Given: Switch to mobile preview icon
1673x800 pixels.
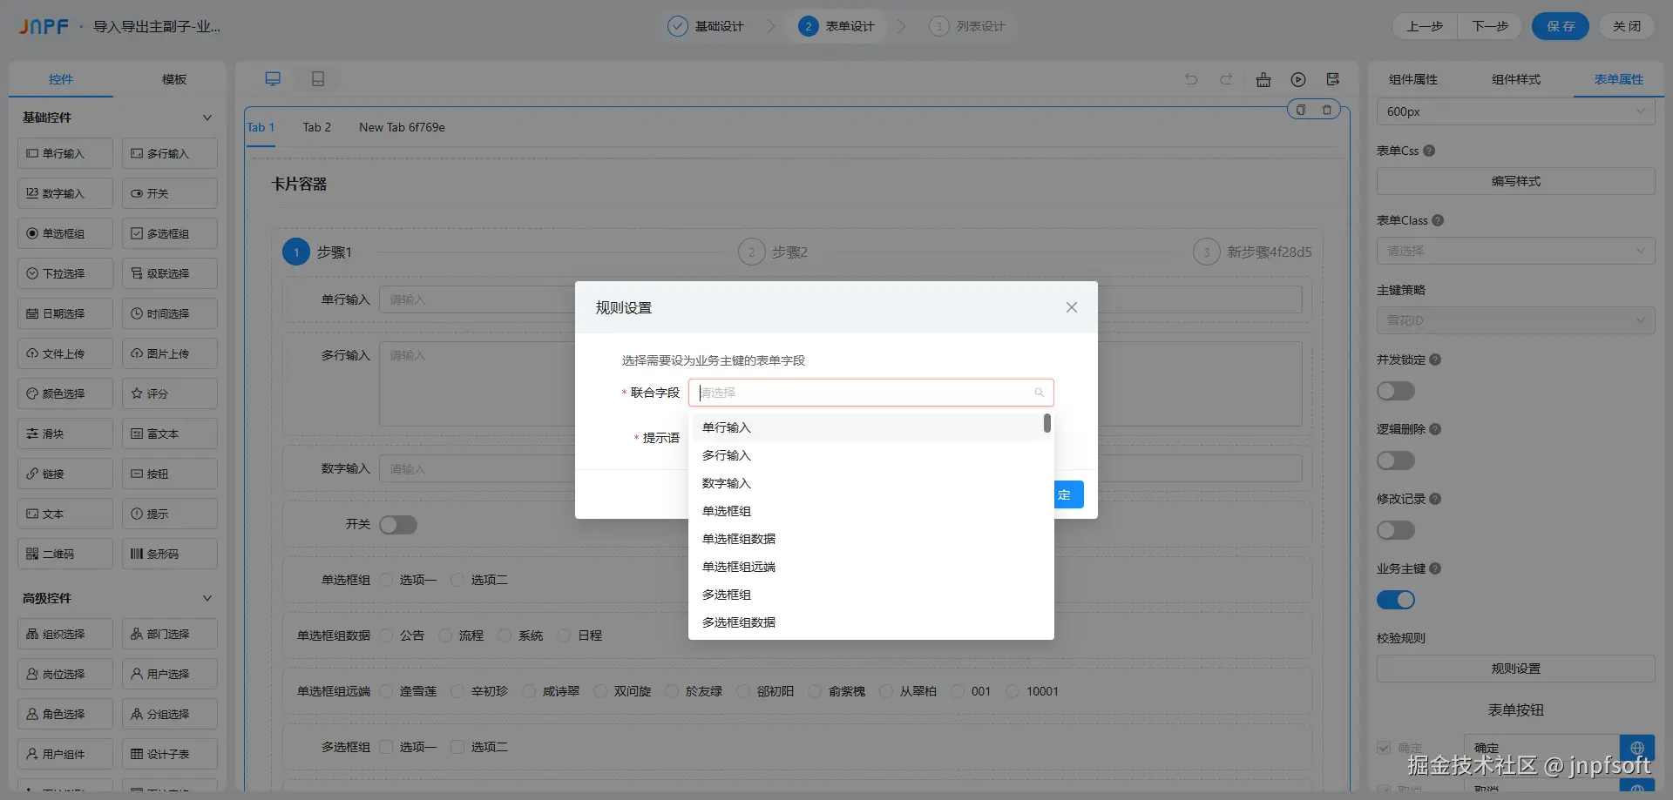Looking at the screenshot, I should (318, 79).
